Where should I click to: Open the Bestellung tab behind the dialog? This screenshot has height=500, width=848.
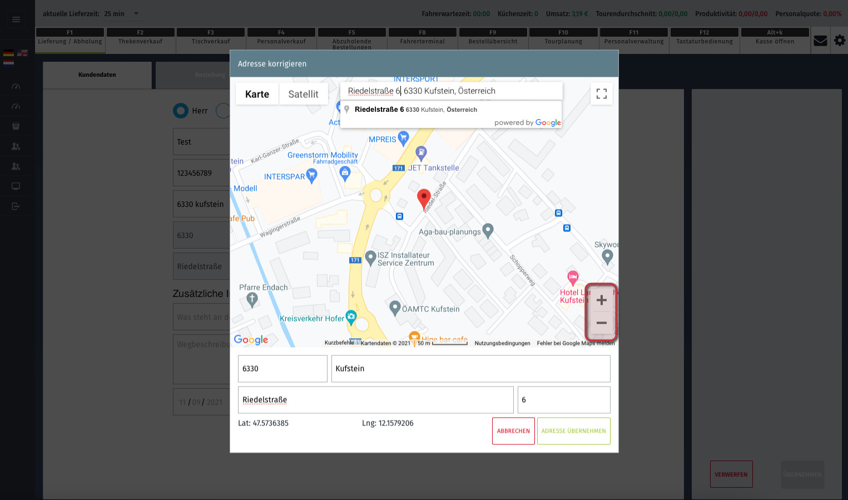[210, 75]
